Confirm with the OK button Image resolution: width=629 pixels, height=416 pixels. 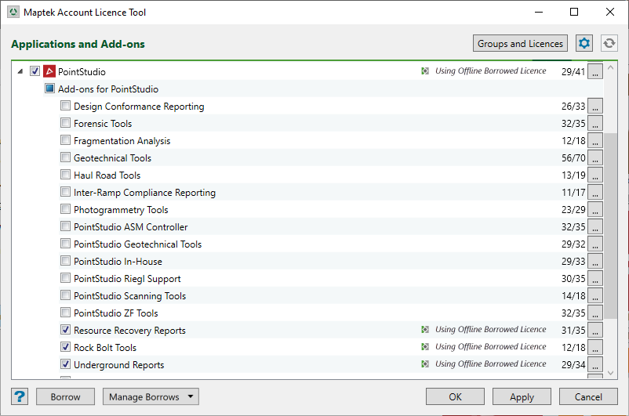[456, 396]
